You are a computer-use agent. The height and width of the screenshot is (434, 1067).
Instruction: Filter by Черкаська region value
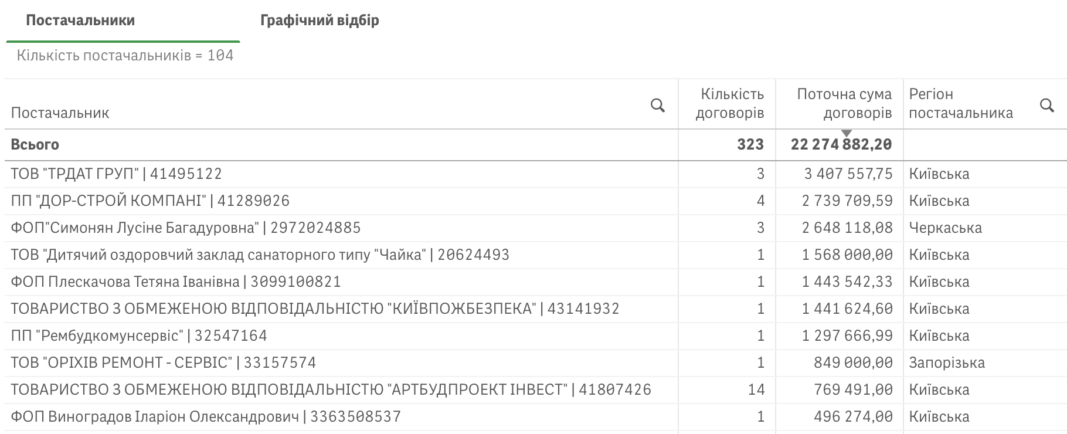[945, 228]
